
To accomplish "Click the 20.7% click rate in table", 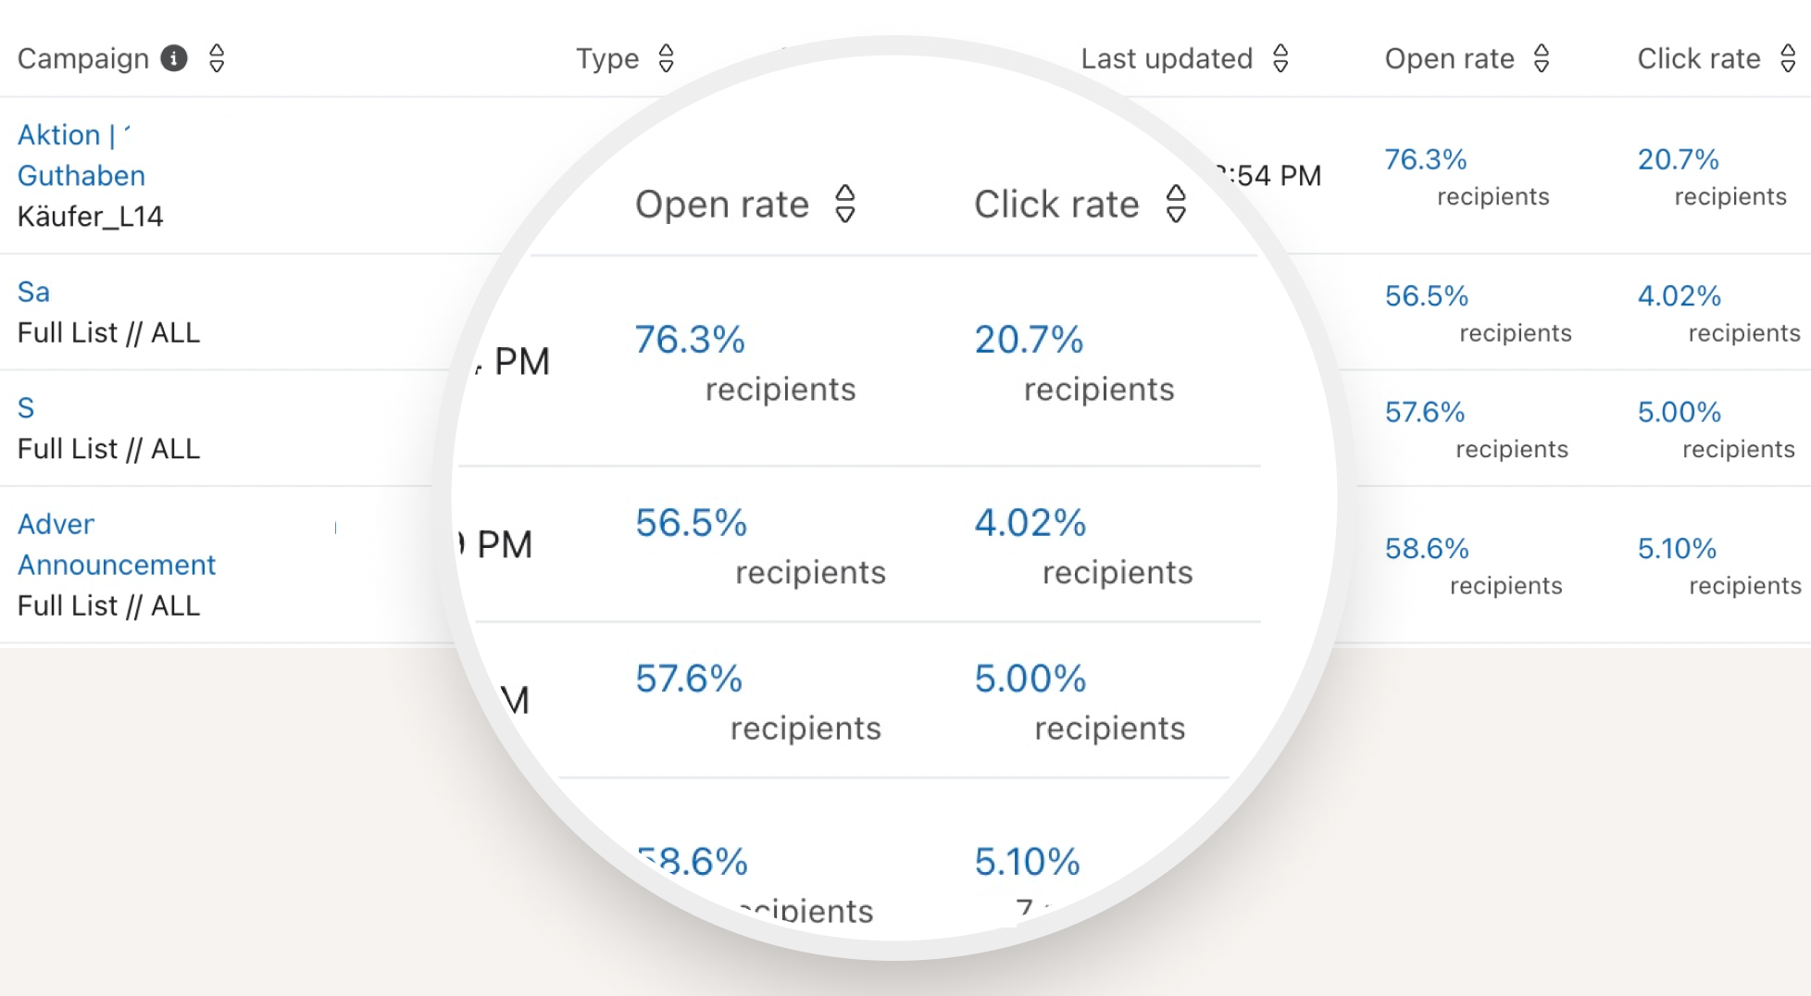I will point(1678,159).
